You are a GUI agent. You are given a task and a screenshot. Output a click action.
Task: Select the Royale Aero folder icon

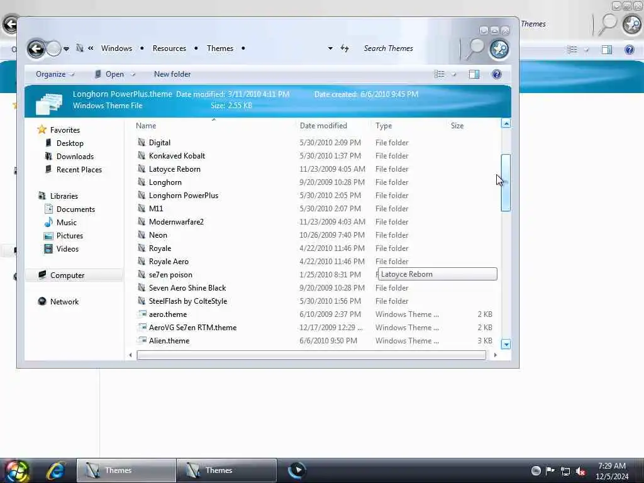click(x=142, y=261)
